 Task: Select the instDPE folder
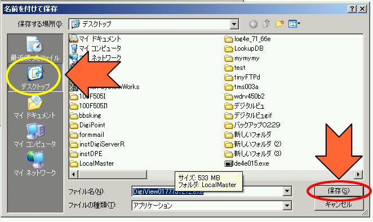pos(86,154)
